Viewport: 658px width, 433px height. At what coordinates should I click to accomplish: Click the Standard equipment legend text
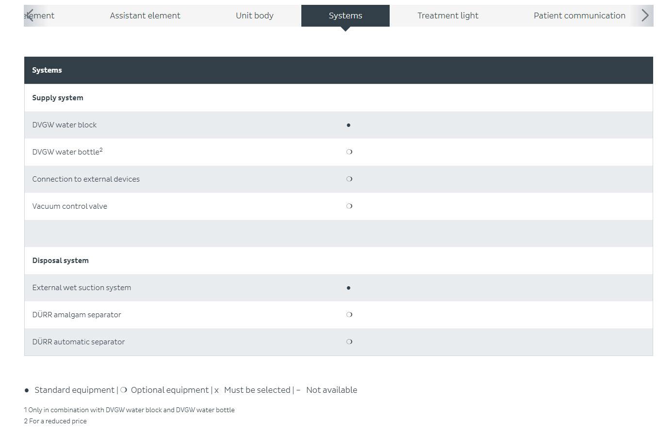(74, 390)
